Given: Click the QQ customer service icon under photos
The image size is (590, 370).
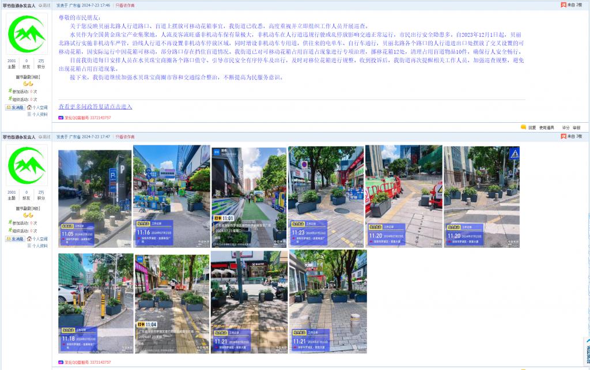Looking at the screenshot, I should [60, 362].
